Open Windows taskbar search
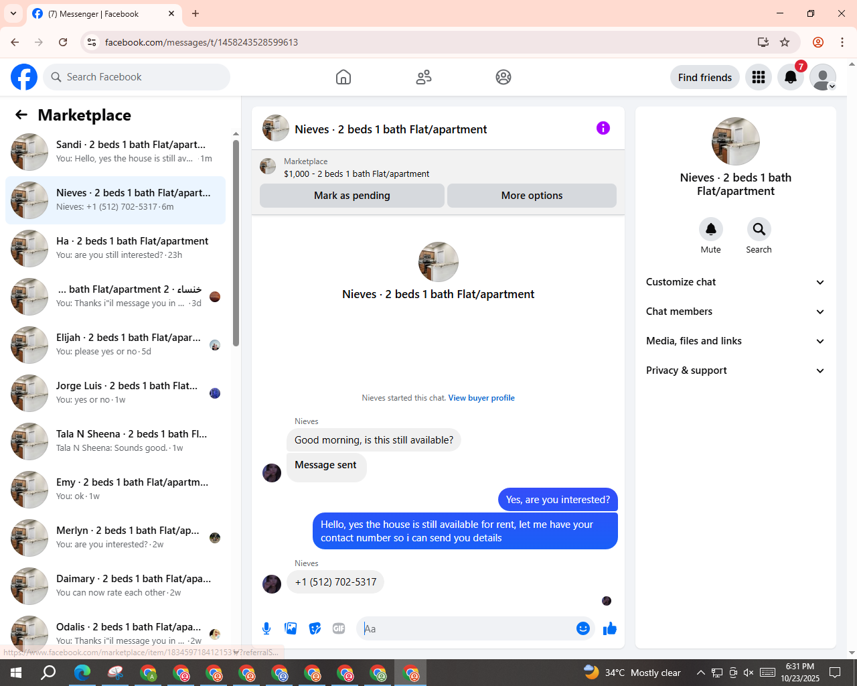857x686 pixels. point(48,673)
